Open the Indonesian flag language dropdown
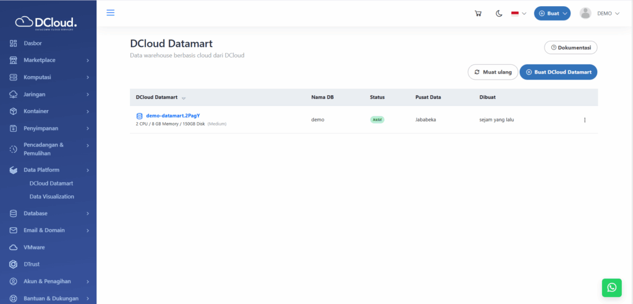Image resolution: width=633 pixels, height=304 pixels. pyautogui.click(x=518, y=14)
